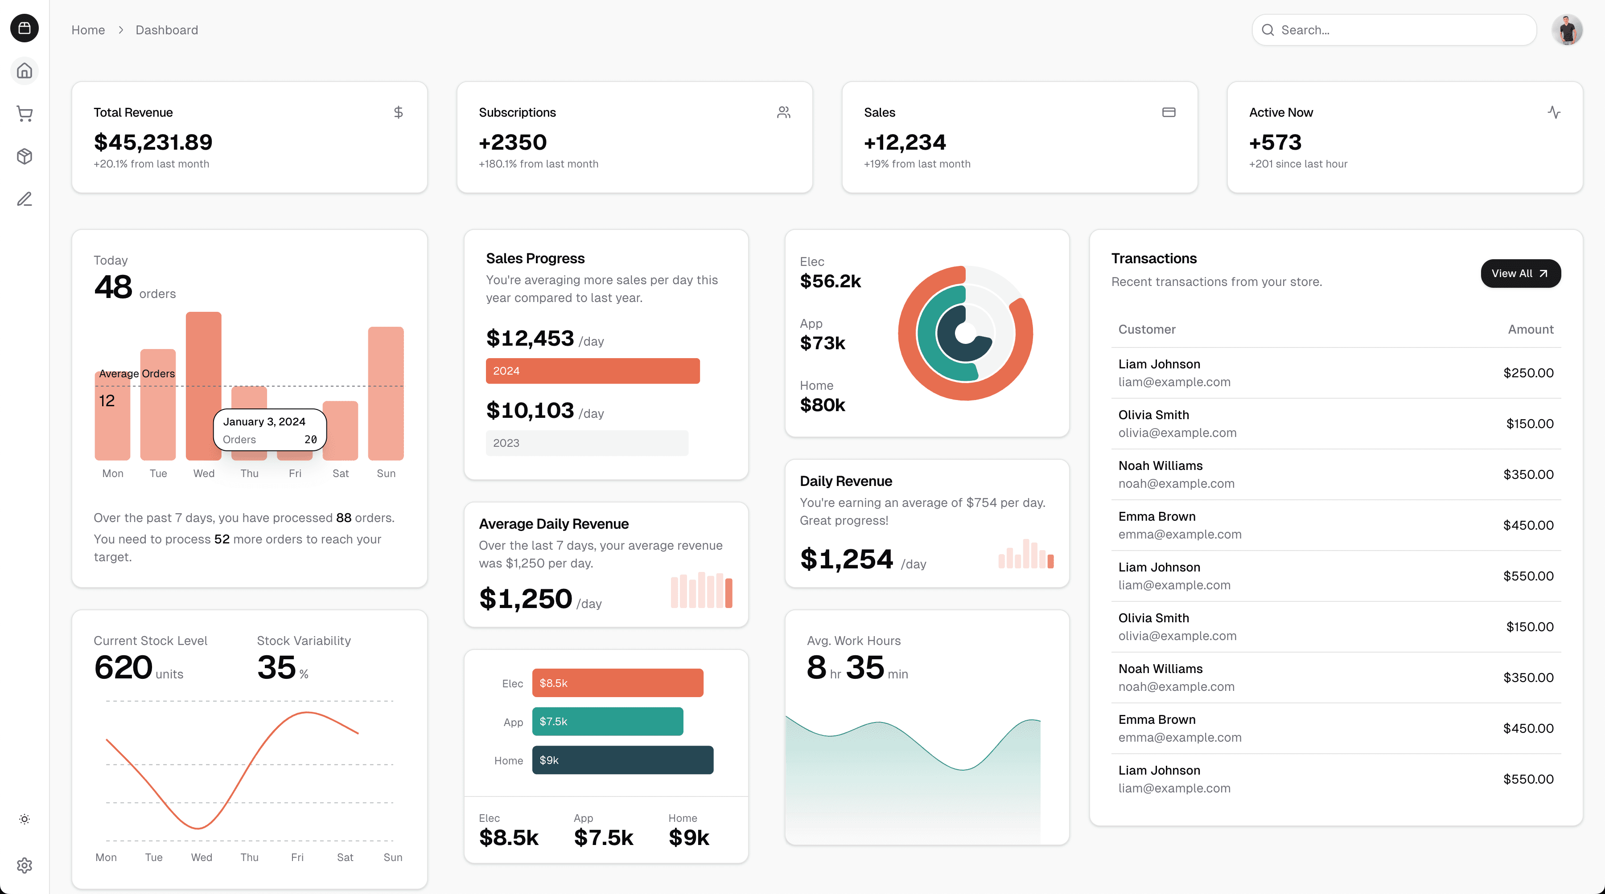Click the breadcrumb chevron separator
This screenshot has width=1605, height=894.
[x=121, y=30]
